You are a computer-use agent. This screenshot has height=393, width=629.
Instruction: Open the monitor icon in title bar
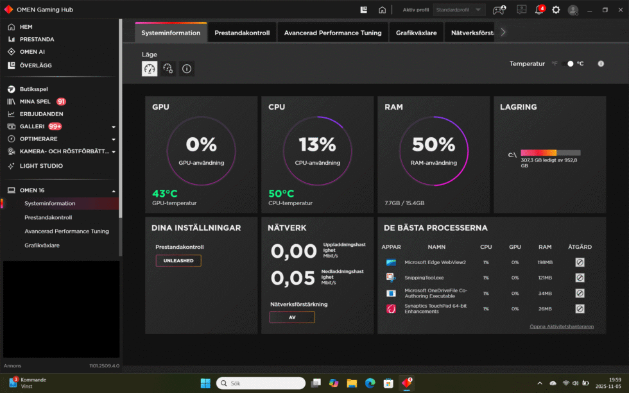[521, 10]
